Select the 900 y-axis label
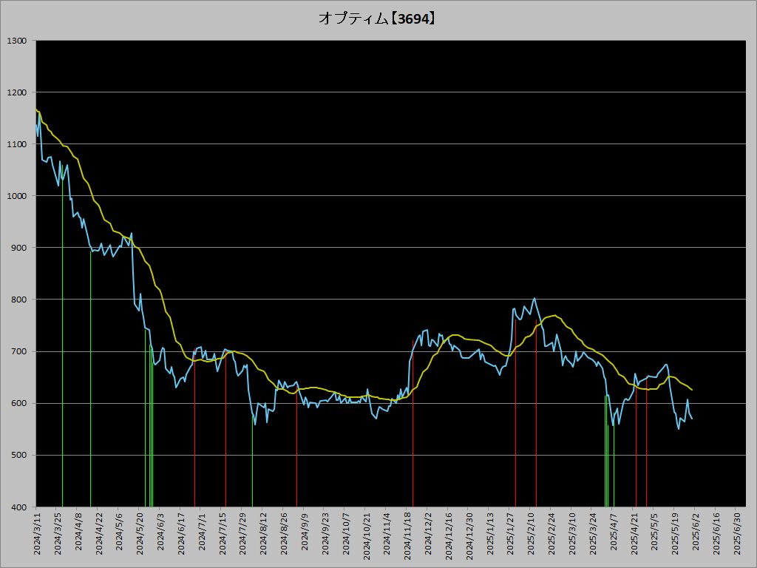This screenshot has height=568, width=757. pyautogui.click(x=18, y=248)
